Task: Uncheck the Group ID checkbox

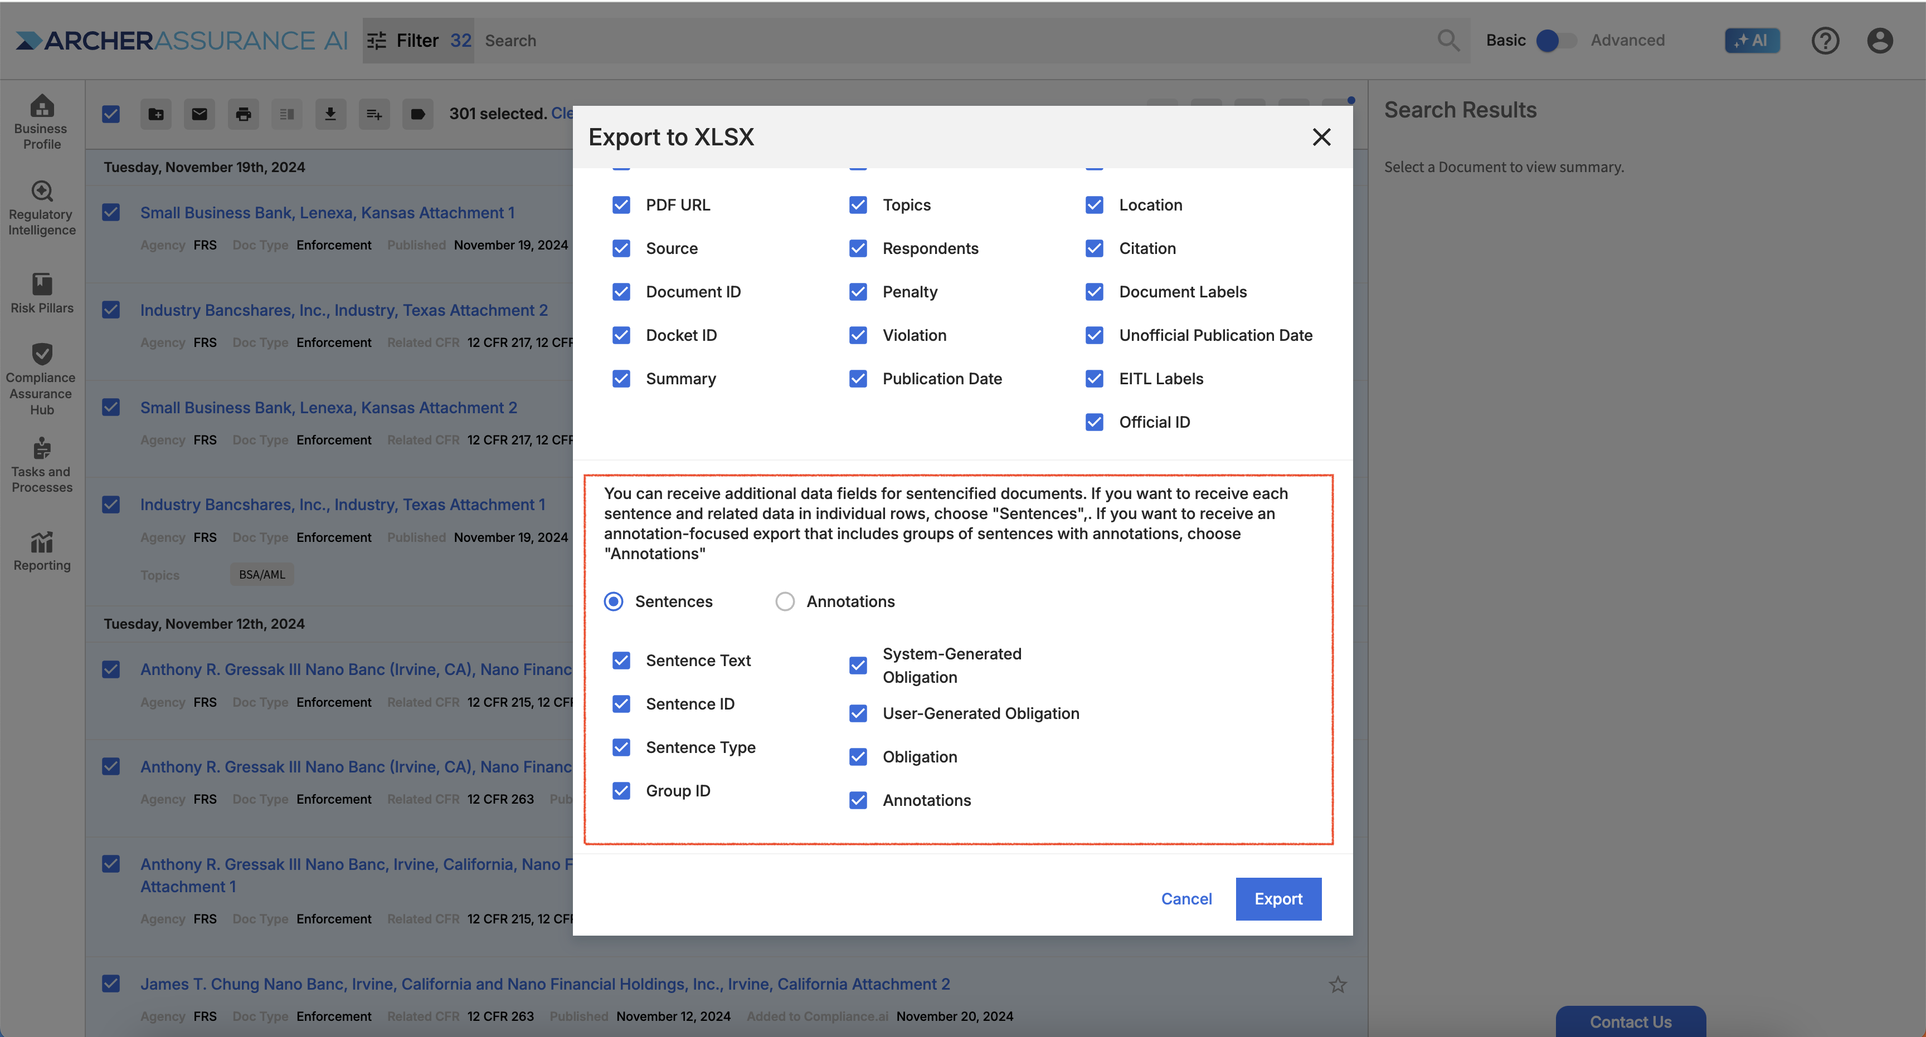Action: tap(621, 790)
